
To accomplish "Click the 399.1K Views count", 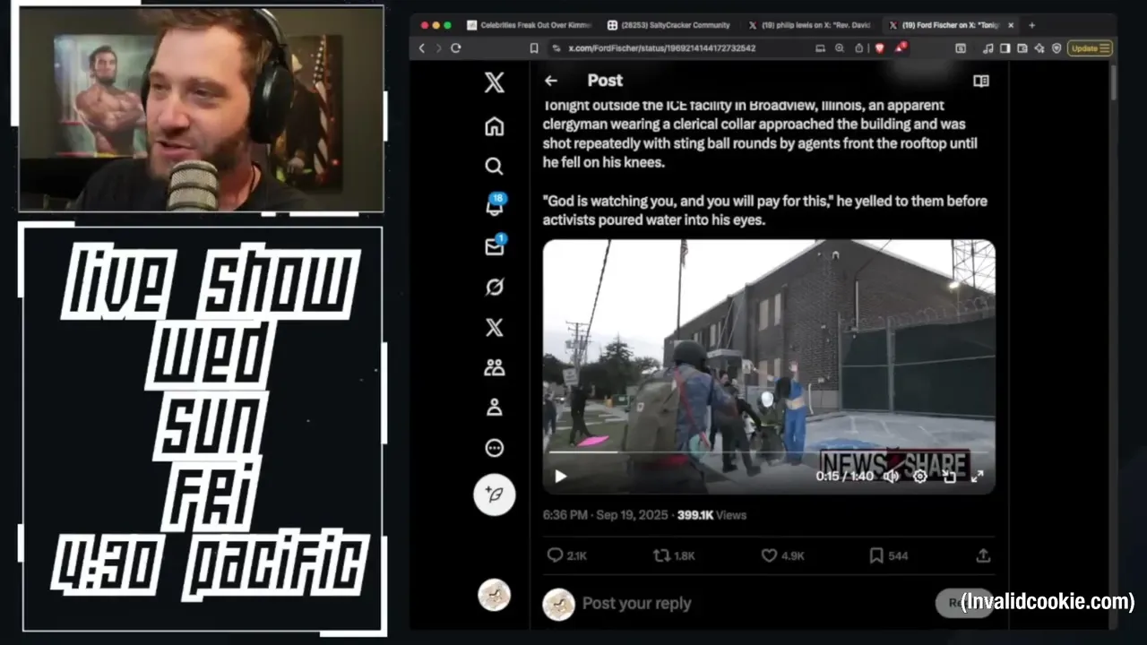I will click(711, 515).
